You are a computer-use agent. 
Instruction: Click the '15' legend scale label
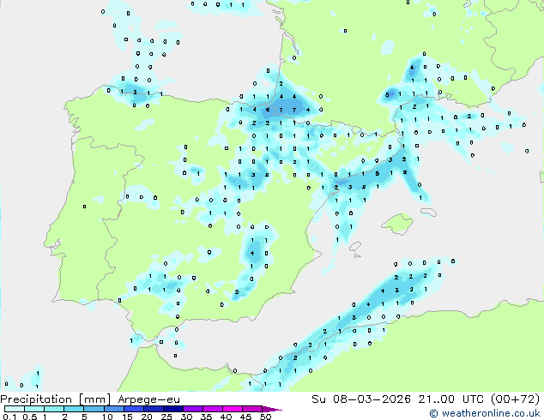point(127,417)
